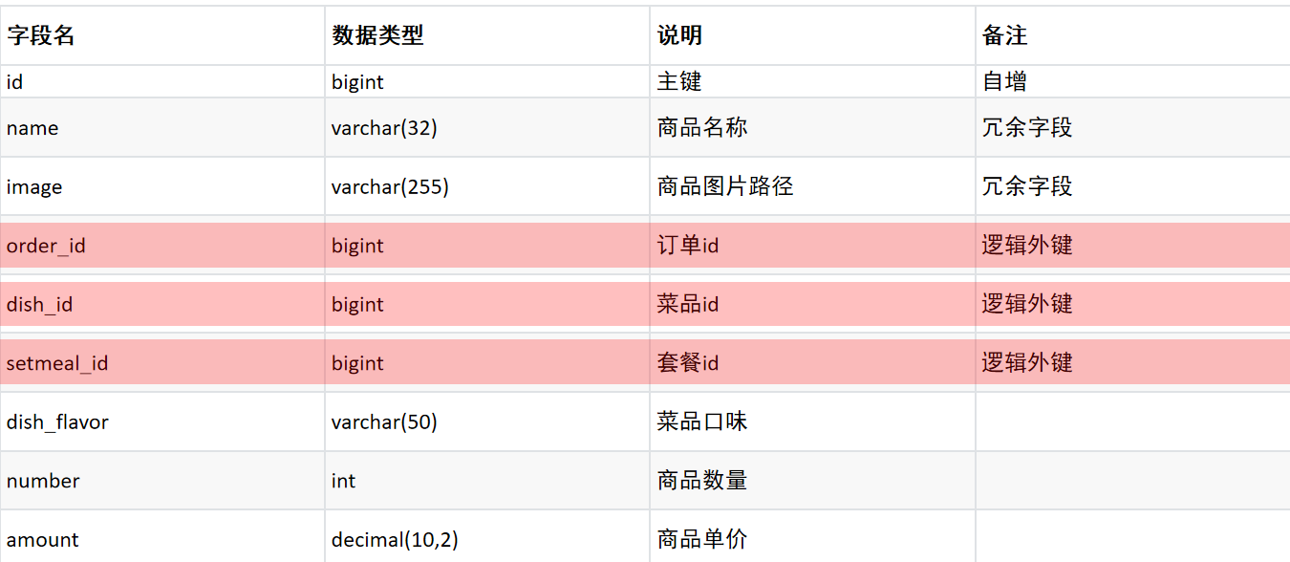The width and height of the screenshot is (1290, 562).
Task: Click the 字段名 column header
Action: click(x=162, y=36)
